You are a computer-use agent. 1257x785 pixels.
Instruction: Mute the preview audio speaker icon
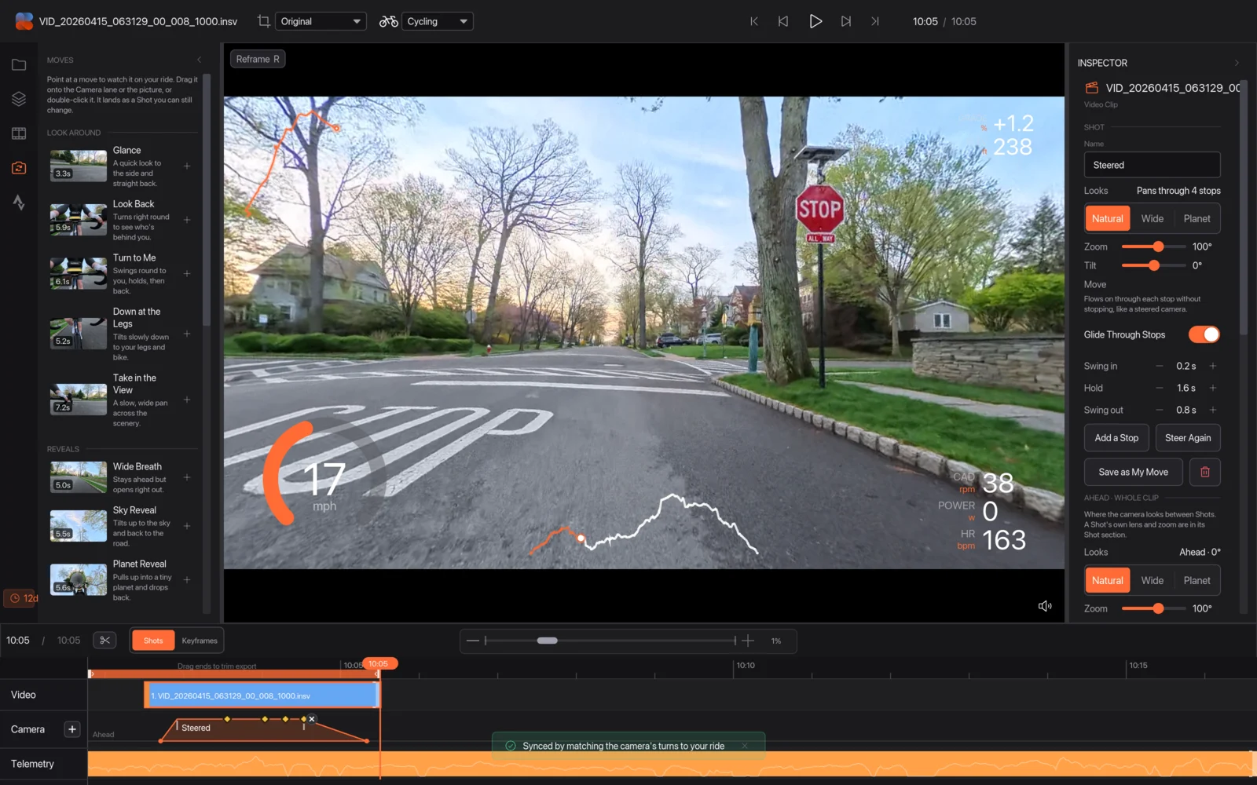pos(1045,606)
